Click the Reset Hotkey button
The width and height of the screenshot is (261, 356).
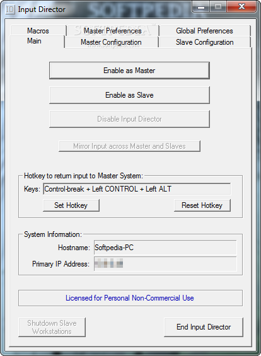pyautogui.click(x=202, y=205)
